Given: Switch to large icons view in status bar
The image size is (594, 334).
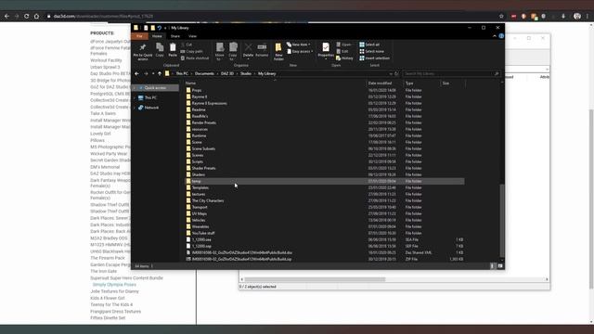Looking at the screenshot, I should pos(500,266).
